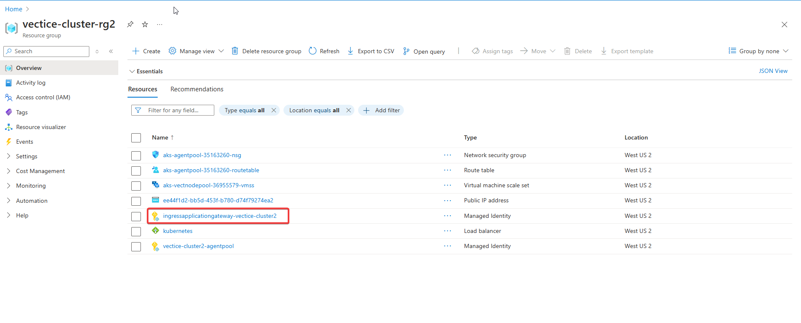801x323 pixels.
Task: Open more options for kubernetes row
Action: tap(447, 231)
